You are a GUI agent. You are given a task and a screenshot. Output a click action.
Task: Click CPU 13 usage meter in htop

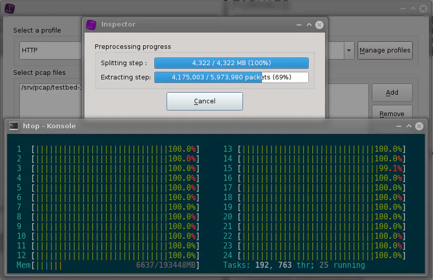(315, 149)
